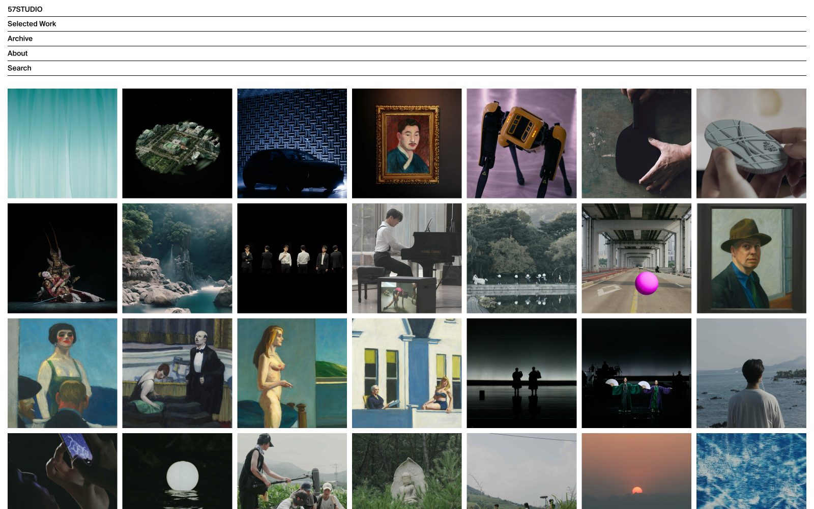Select the gold-framed portrait painting thumbnail
This screenshot has height=509, width=814.
(406, 143)
